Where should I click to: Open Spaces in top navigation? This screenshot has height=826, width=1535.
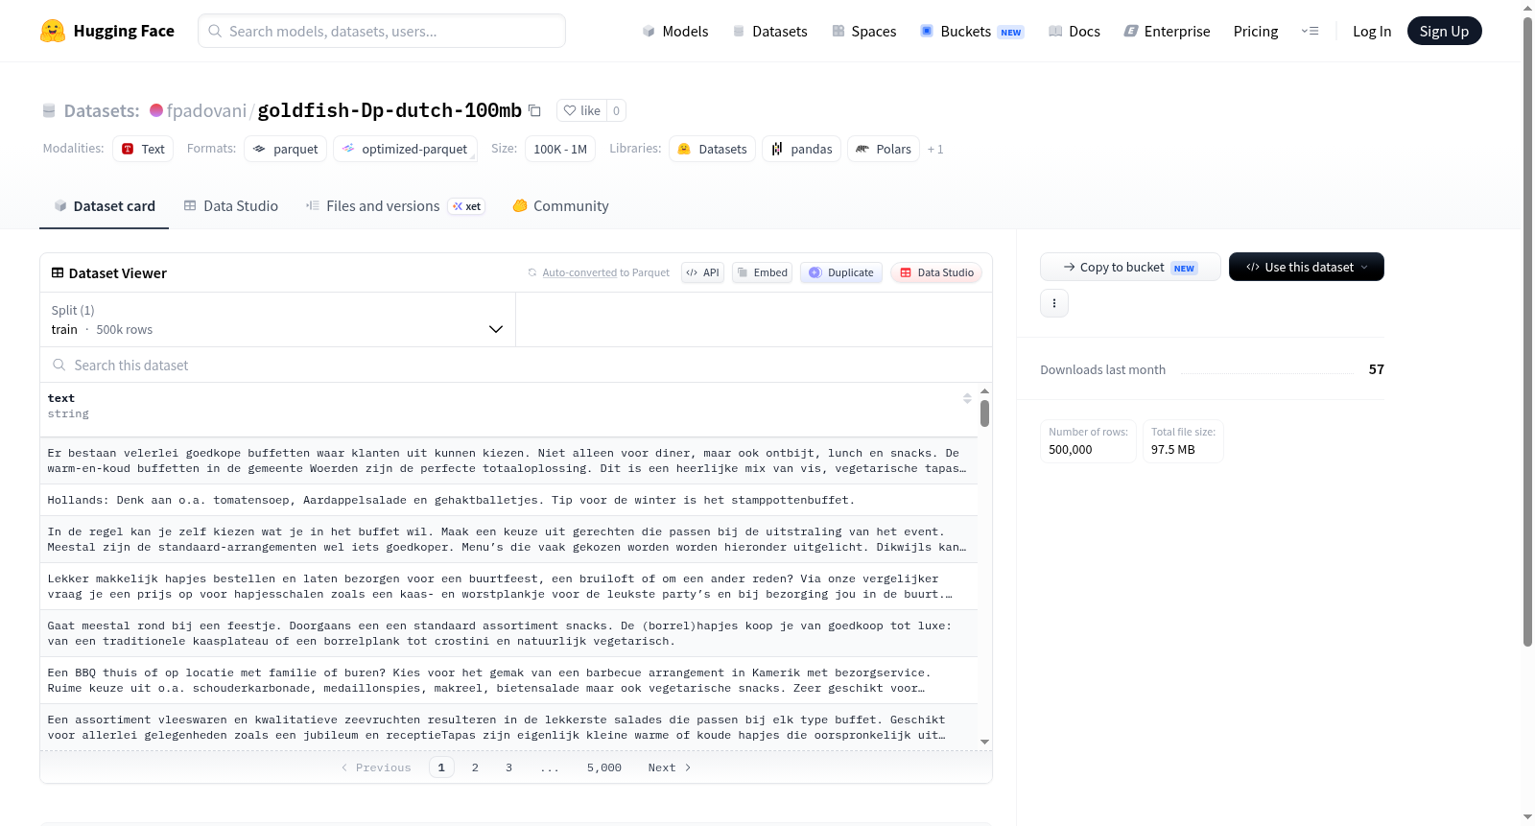pos(863,31)
